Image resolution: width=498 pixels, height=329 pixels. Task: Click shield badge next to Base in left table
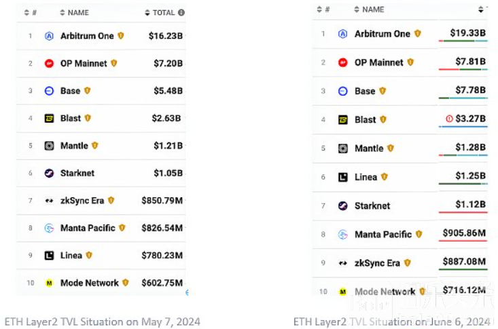pos(88,91)
